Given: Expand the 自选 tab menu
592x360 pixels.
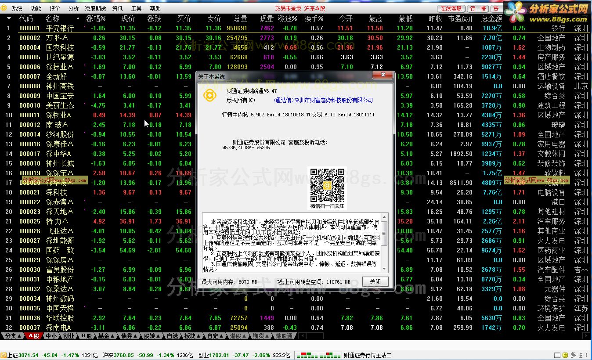Looking at the screenshot, I should click(x=172, y=336).
